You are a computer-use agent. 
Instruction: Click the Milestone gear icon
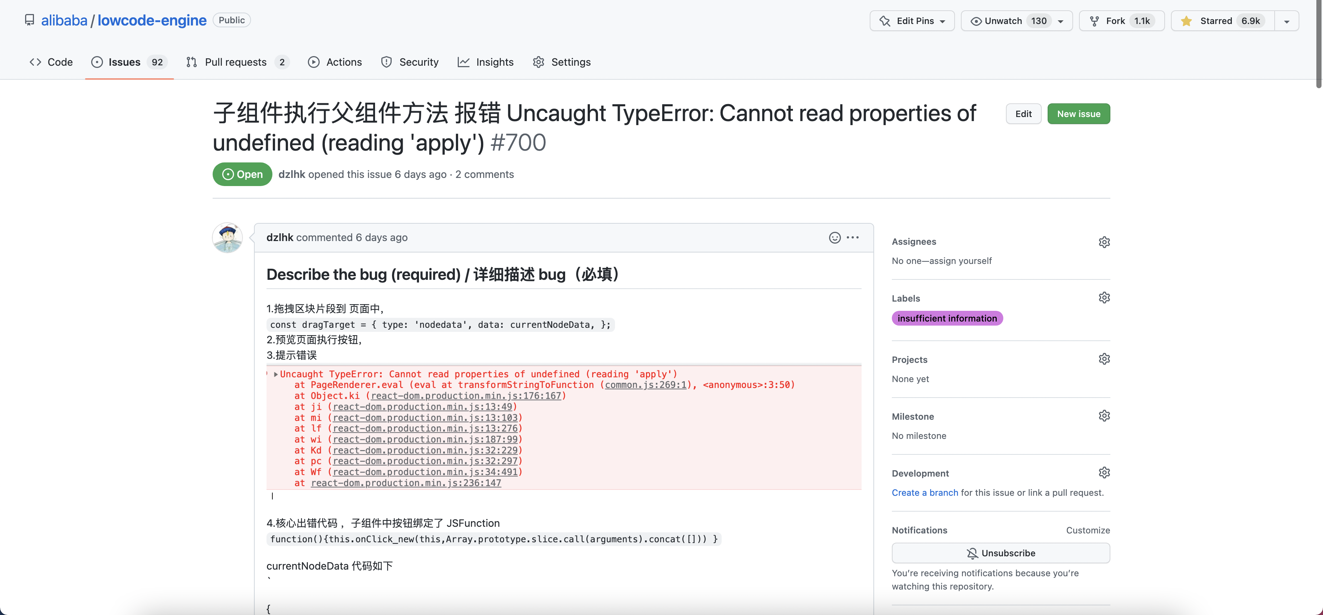coord(1104,416)
